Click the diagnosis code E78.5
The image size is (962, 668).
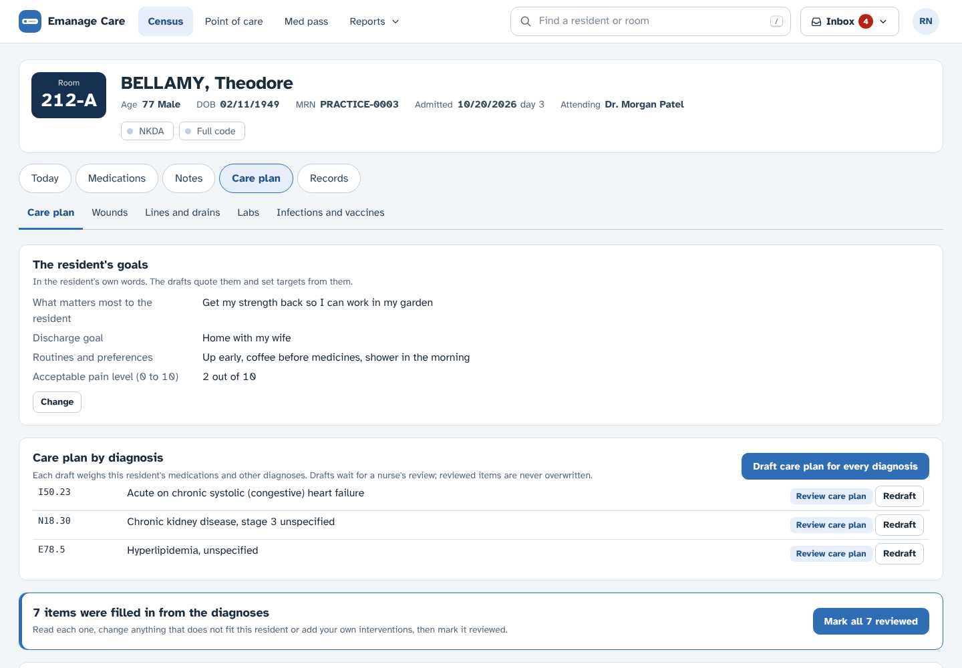coord(51,550)
